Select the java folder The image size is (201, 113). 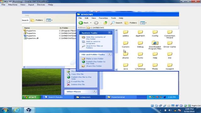pyautogui.click(x=126, y=66)
